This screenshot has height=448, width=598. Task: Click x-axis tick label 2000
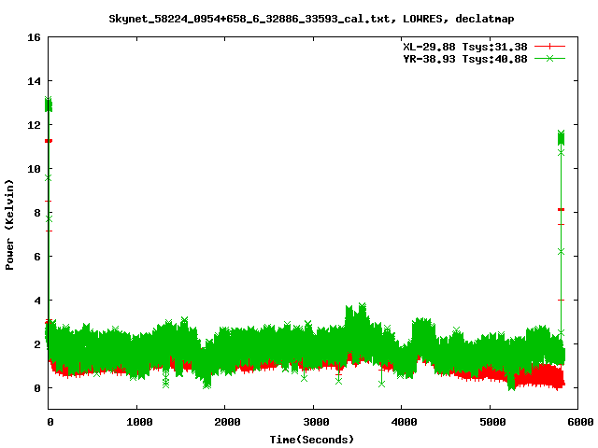pos(227,422)
